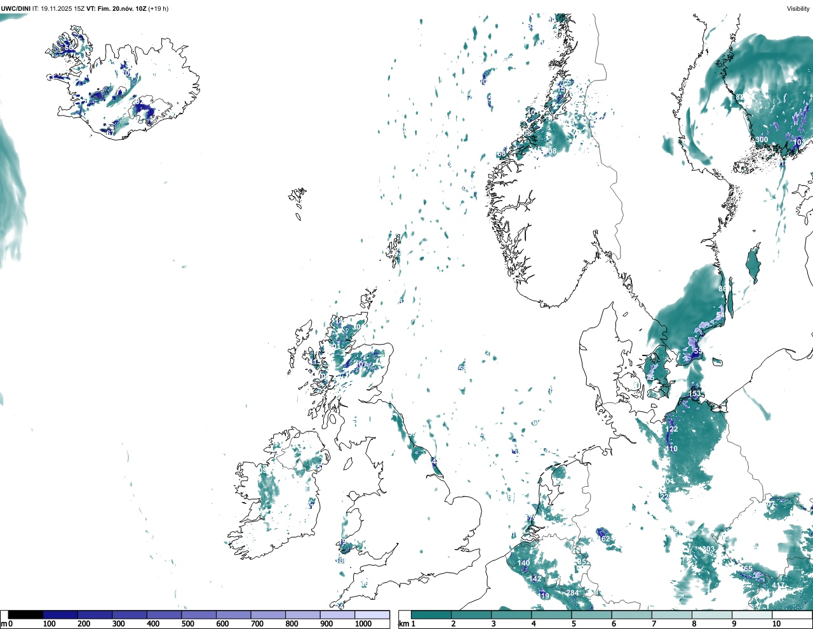Viewport: 813px width, 629px height.
Task: Select the 6–7 km legend swatch
Action: 631,615
